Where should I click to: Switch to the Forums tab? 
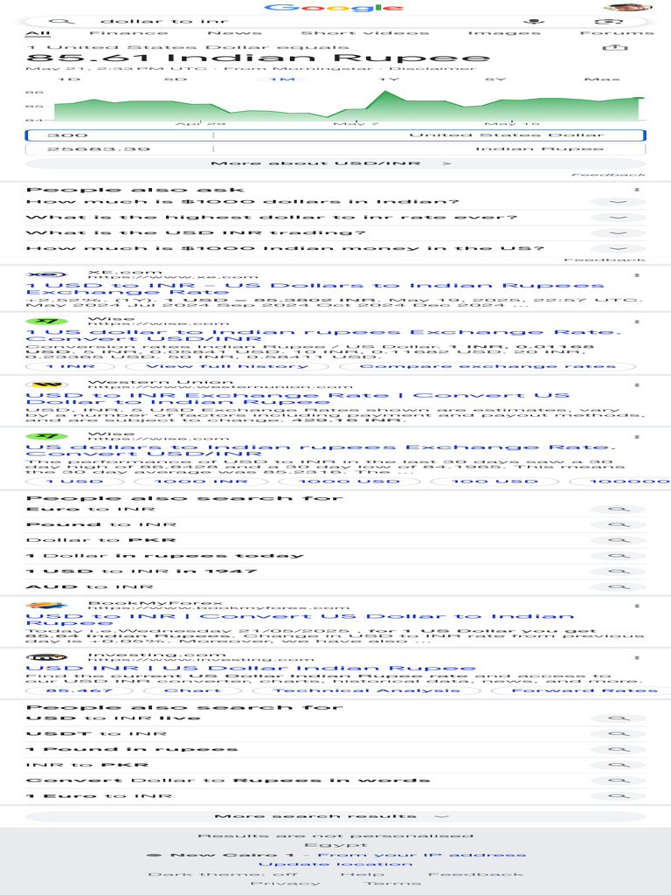[x=617, y=33]
